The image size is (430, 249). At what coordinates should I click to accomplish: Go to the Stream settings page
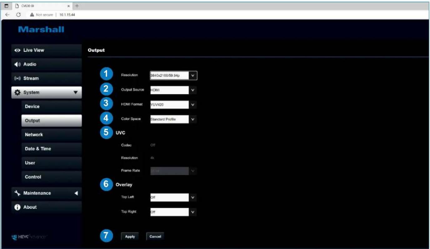point(46,78)
